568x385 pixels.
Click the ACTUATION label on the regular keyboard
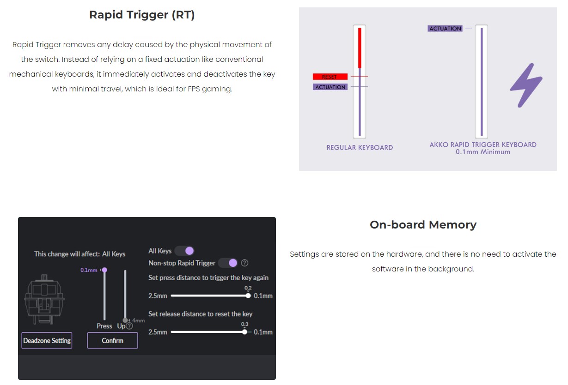[x=330, y=87]
